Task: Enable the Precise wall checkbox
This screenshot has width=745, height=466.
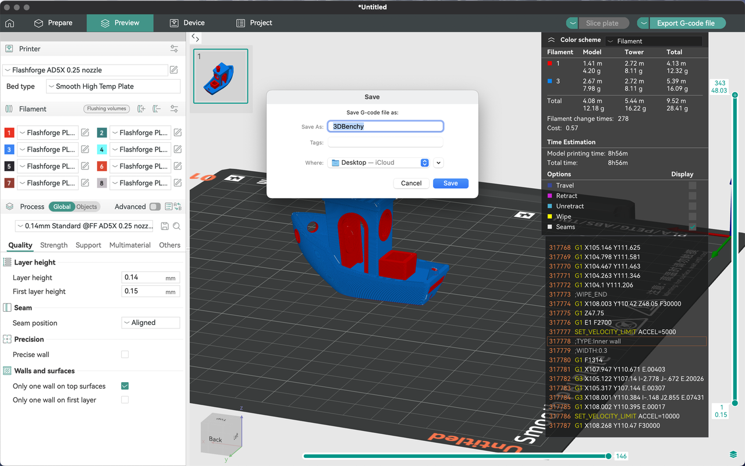Action: pos(125,354)
